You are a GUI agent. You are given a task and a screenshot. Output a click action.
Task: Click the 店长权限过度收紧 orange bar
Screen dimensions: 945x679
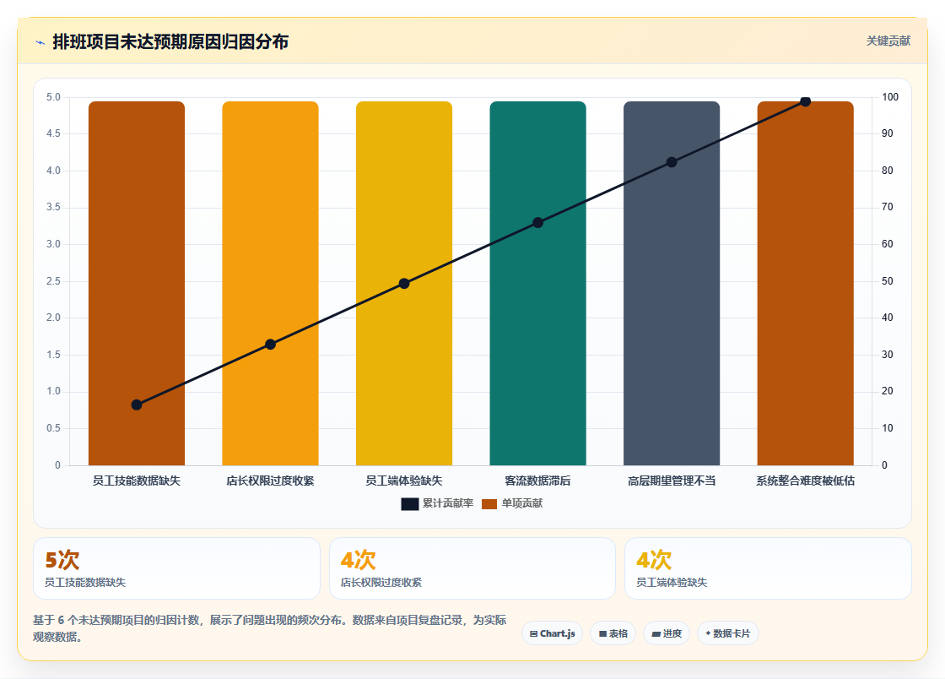pos(271,284)
